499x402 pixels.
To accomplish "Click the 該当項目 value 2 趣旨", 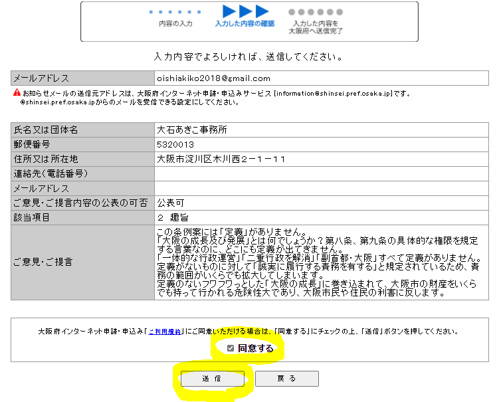I will coord(174,217).
